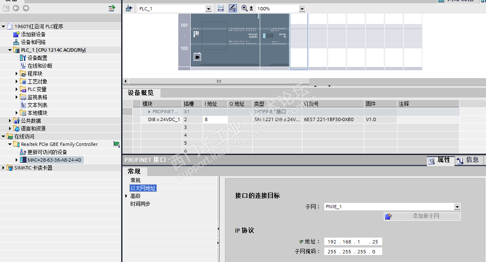Viewport: 486px width, 262px height.
Task: Open 设备和网络 in project tree
Action: tap(33, 42)
